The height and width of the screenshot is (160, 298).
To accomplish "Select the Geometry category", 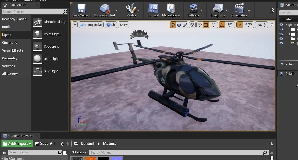I will (10, 58).
